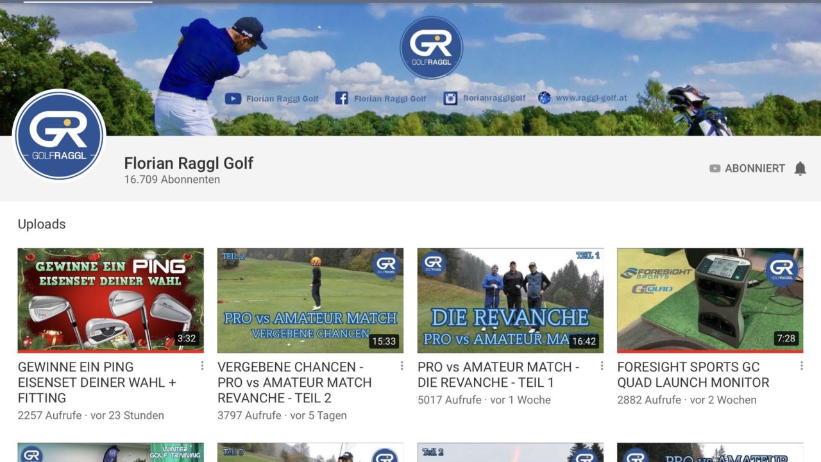
Task: Click the 3:32 duration badge
Action: pos(187,338)
